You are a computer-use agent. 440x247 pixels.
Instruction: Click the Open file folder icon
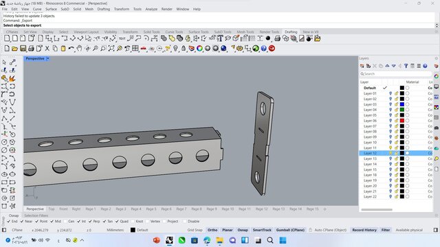(14, 49)
